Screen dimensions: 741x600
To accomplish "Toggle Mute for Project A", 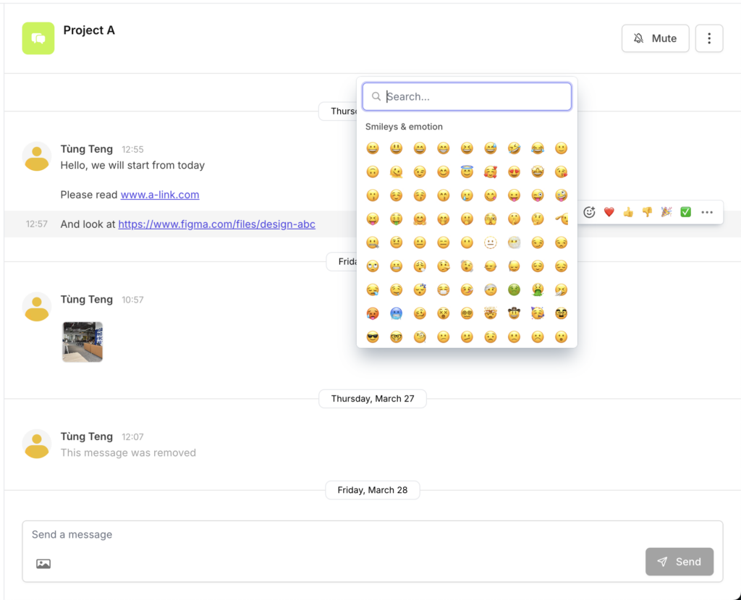I will [655, 38].
